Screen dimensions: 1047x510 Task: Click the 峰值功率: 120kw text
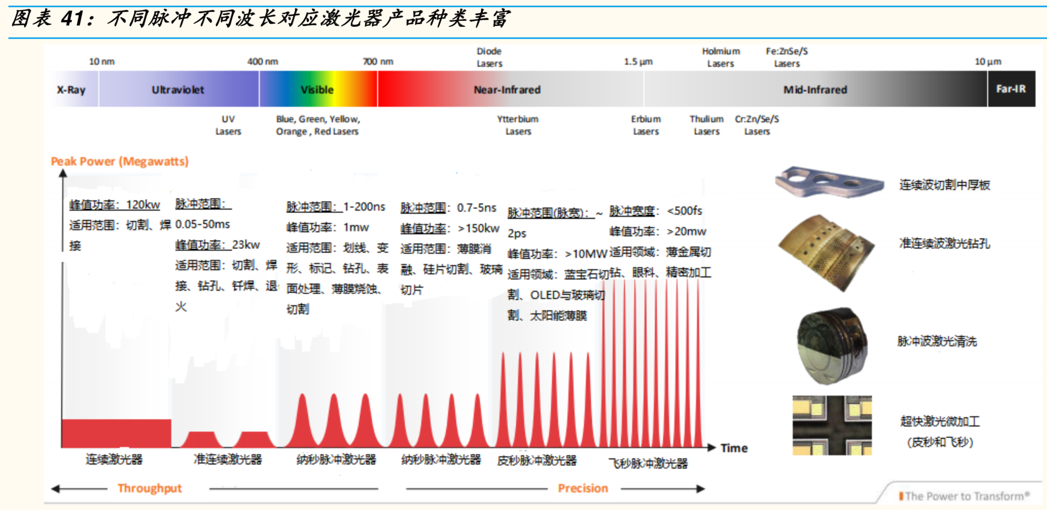(x=115, y=205)
